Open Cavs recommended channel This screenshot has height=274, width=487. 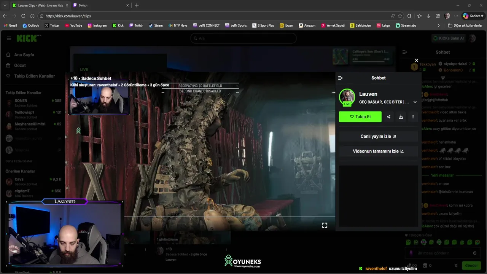tap(33, 182)
